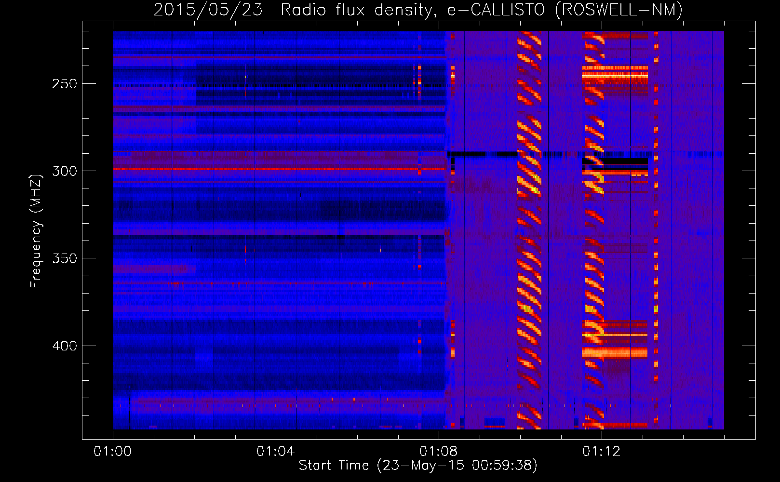
Task: Click the 250 frequency tick label
Action: click(65, 84)
